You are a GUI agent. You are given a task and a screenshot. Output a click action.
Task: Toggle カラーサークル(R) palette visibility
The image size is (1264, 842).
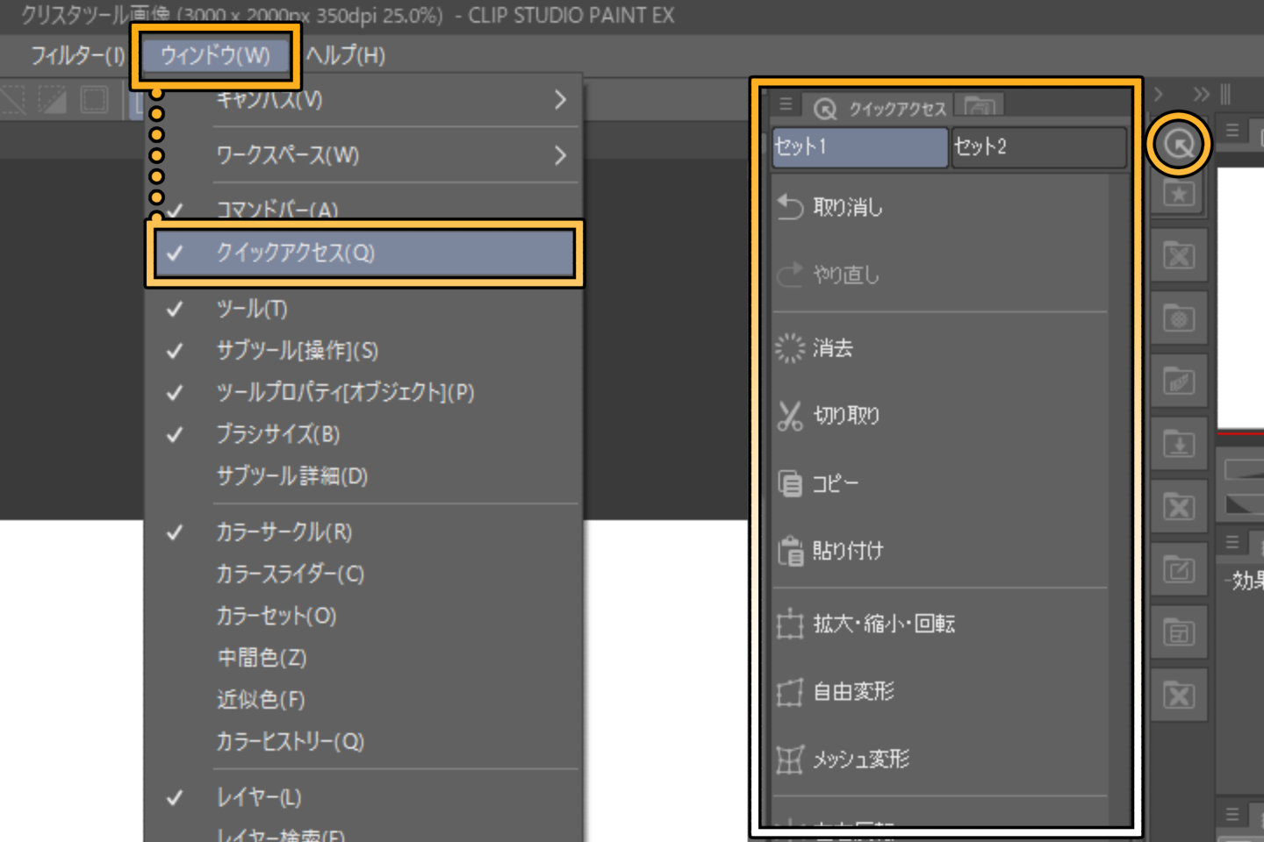(363, 532)
